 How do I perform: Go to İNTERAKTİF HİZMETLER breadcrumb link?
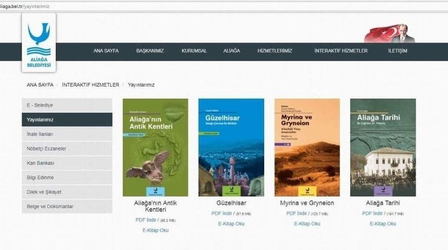(91, 85)
